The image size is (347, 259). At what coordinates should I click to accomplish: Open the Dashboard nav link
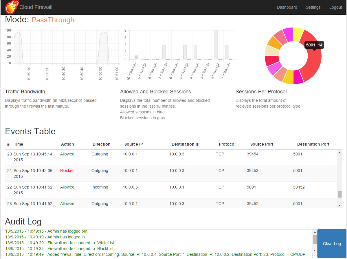coord(287,7)
